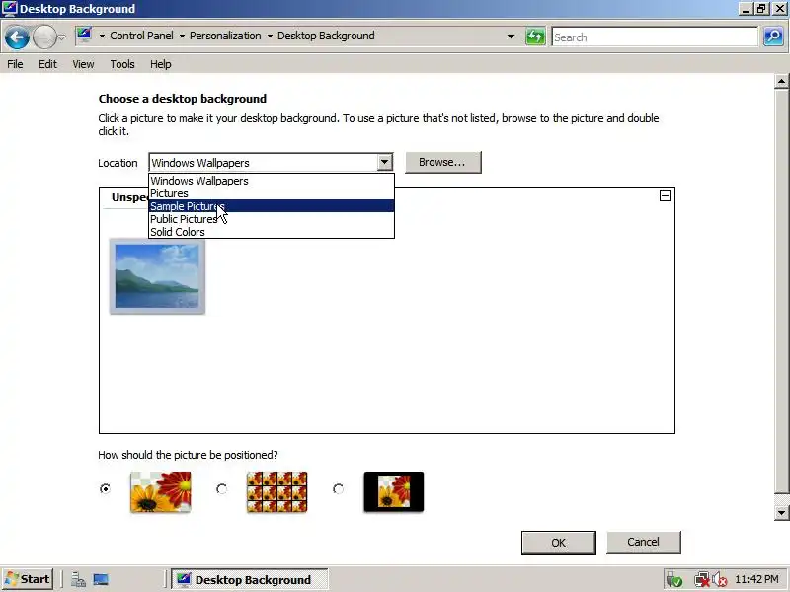Choose Windows Wallpapers from the list
This screenshot has width=790, height=592.
pos(271,181)
